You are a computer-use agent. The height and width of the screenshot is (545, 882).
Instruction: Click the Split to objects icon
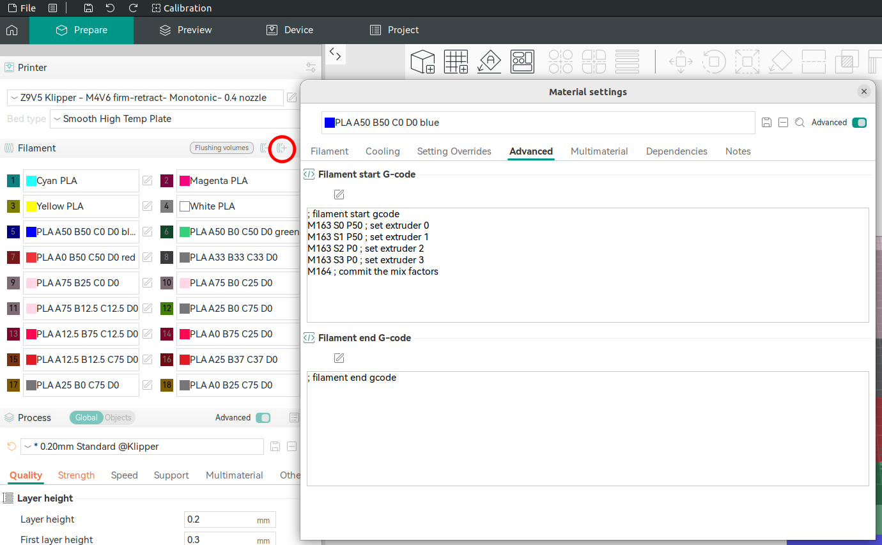point(561,62)
